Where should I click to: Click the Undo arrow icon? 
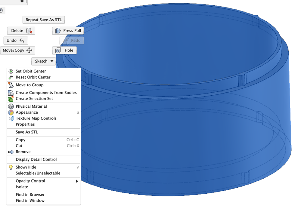click(x=22, y=41)
